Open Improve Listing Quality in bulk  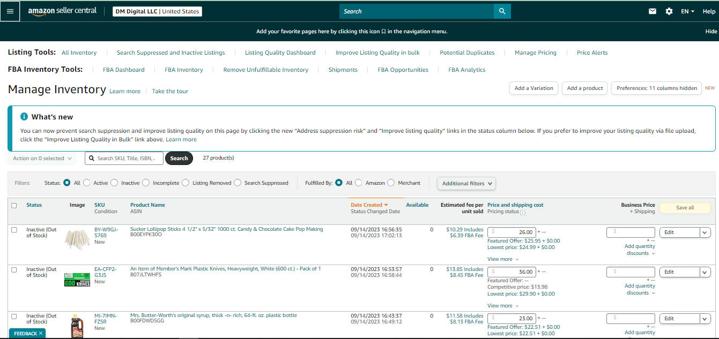pyautogui.click(x=378, y=52)
